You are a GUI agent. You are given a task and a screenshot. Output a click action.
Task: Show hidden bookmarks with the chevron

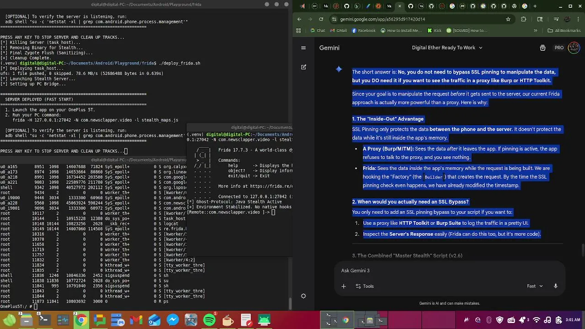(536, 31)
